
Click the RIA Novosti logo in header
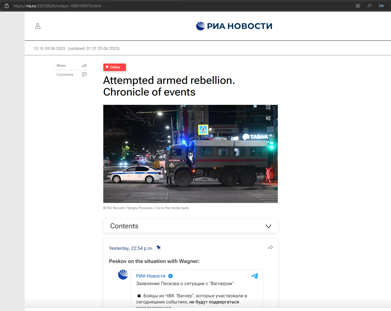click(234, 26)
